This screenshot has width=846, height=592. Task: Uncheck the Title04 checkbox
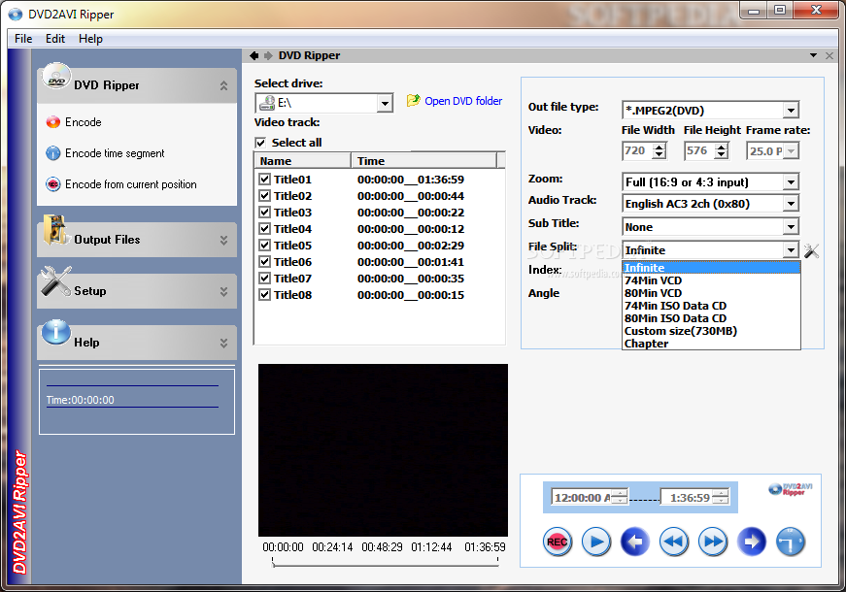pyautogui.click(x=265, y=229)
